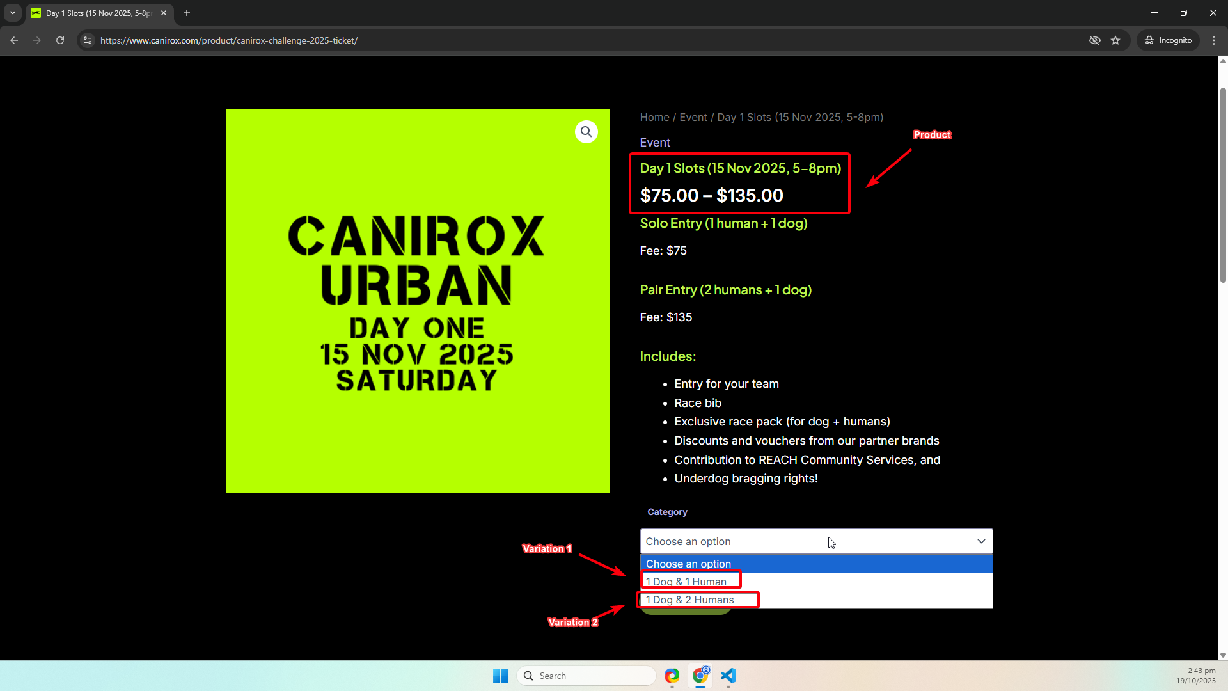Click the third-party cookies eye icon
This screenshot has width=1228, height=691.
[x=1095, y=40]
